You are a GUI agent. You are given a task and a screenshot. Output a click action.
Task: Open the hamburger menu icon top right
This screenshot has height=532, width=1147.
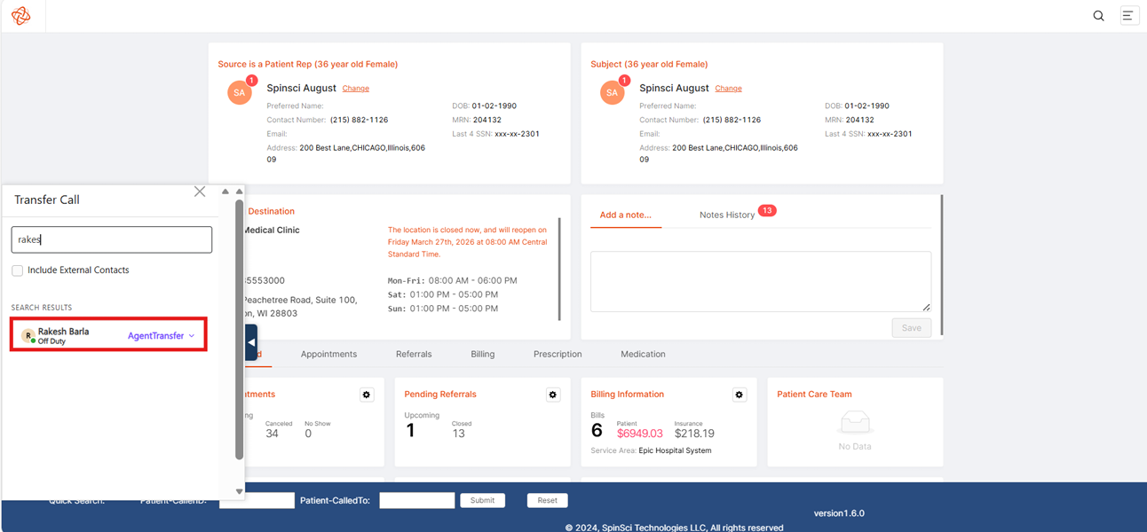click(x=1128, y=16)
